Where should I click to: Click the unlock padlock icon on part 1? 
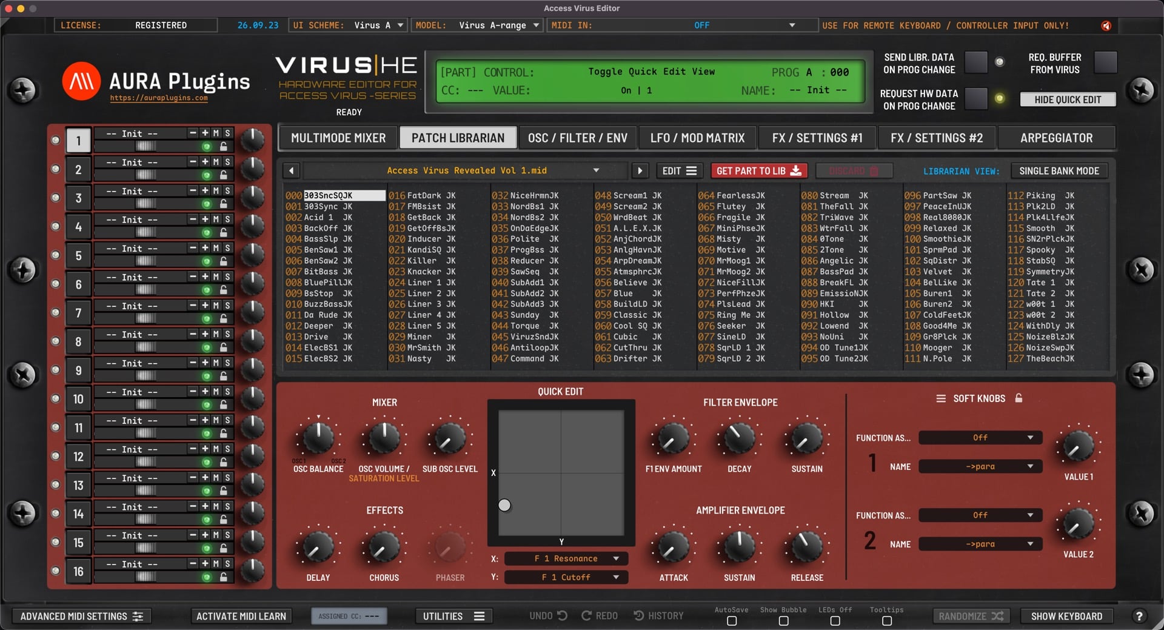coord(224,147)
